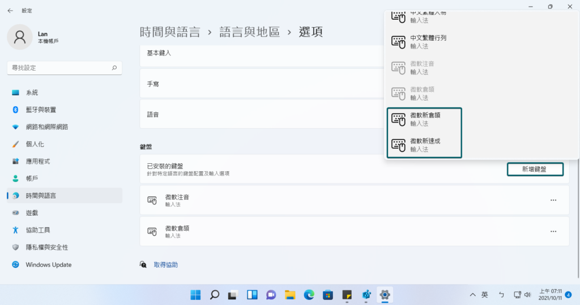Screen dimensions: 580x305
Task: Choose 中文繁體行列 input method
Action: click(x=481, y=42)
